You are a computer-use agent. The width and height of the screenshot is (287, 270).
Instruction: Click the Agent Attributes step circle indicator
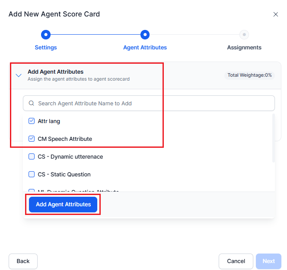click(145, 35)
